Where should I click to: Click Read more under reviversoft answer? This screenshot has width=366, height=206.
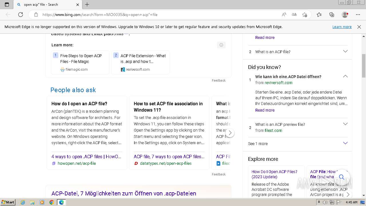[265, 110]
